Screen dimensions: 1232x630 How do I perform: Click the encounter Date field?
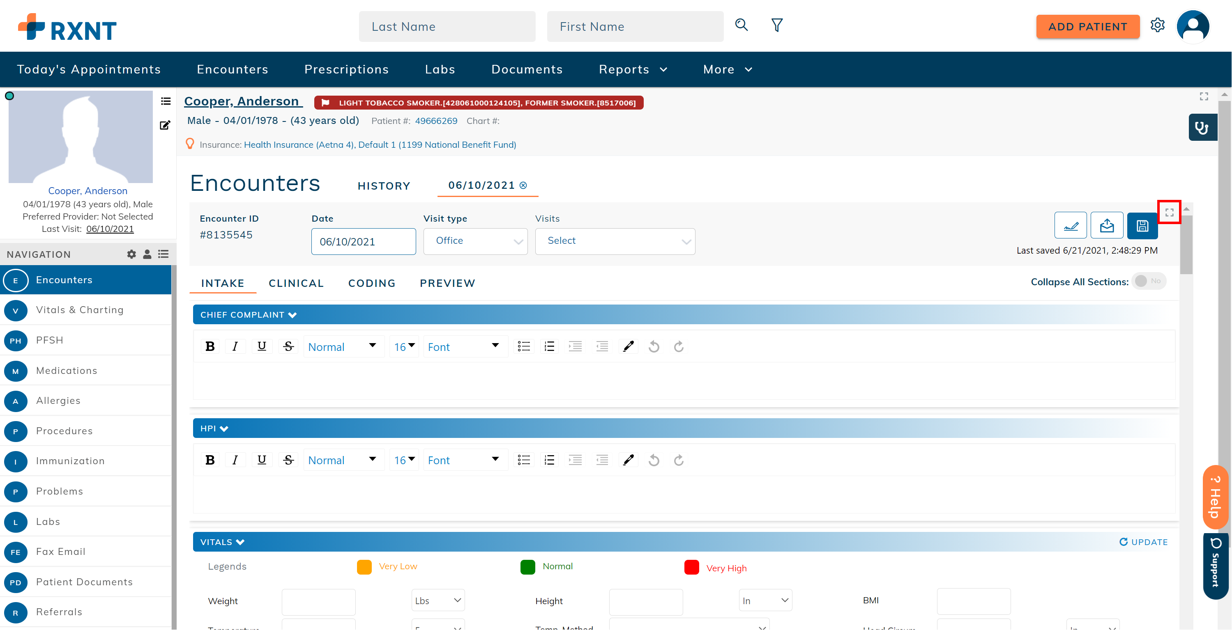click(x=364, y=241)
